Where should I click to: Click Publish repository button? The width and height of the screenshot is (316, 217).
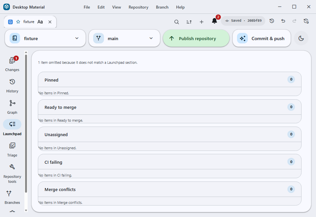pyautogui.click(x=196, y=38)
